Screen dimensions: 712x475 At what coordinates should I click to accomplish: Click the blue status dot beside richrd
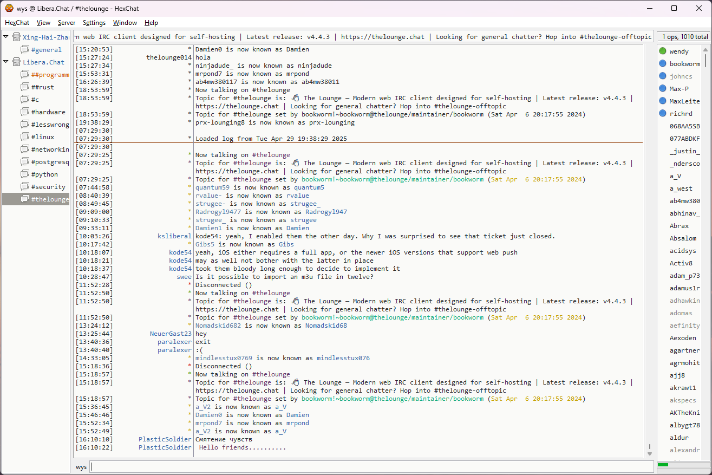[662, 114]
